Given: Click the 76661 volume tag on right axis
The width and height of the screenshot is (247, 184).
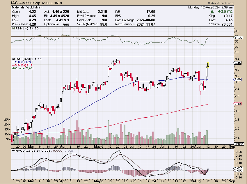Looking at the screenshot, I should 239,144.
